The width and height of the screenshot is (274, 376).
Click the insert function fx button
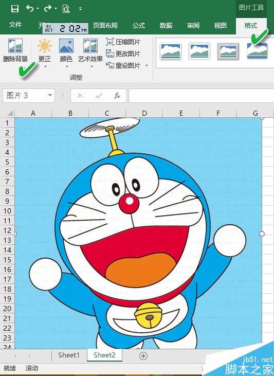pyautogui.click(x=117, y=96)
